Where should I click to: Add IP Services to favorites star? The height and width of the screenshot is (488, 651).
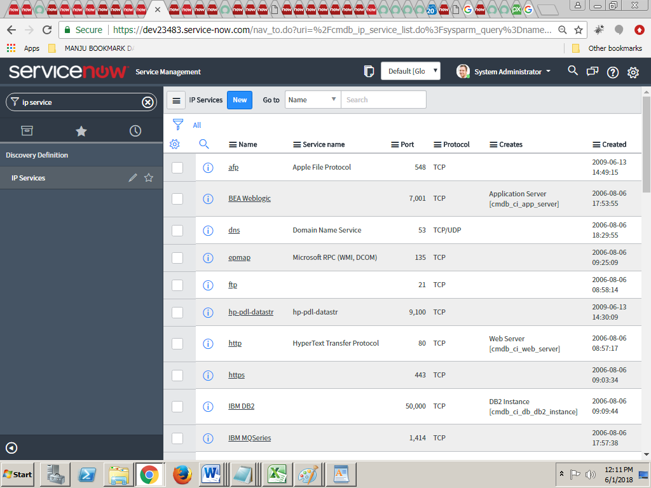tap(149, 178)
